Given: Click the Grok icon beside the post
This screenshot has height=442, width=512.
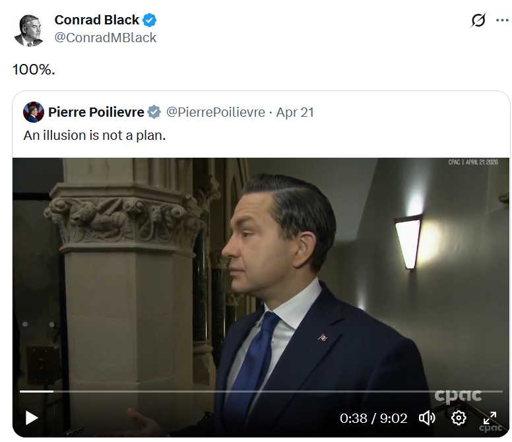Looking at the screenshot, I should tap(478, 20).
